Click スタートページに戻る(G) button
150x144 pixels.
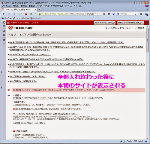tap(104, 23)
